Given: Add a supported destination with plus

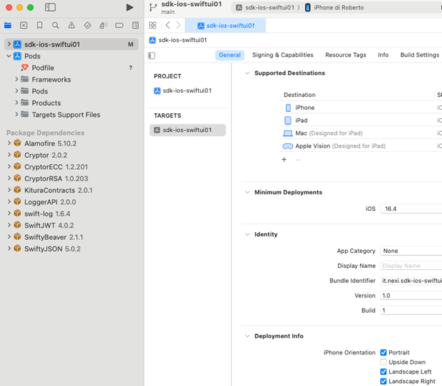Looking at the screenshot, I should pos(284,159).
